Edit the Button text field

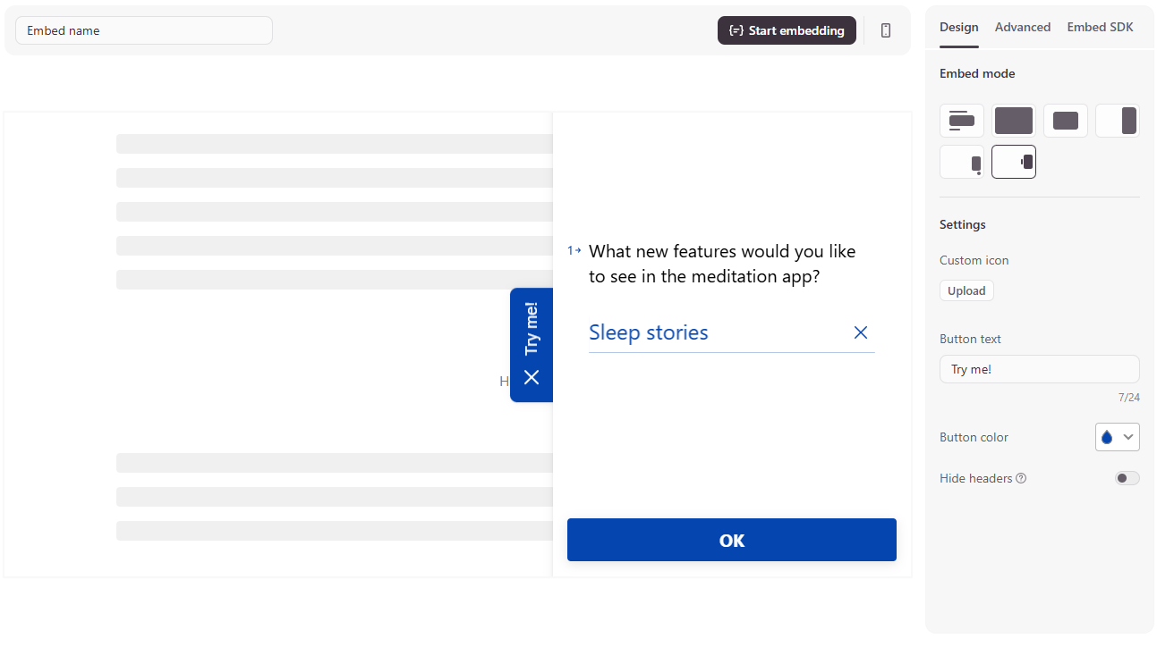tap(1039, 369)
